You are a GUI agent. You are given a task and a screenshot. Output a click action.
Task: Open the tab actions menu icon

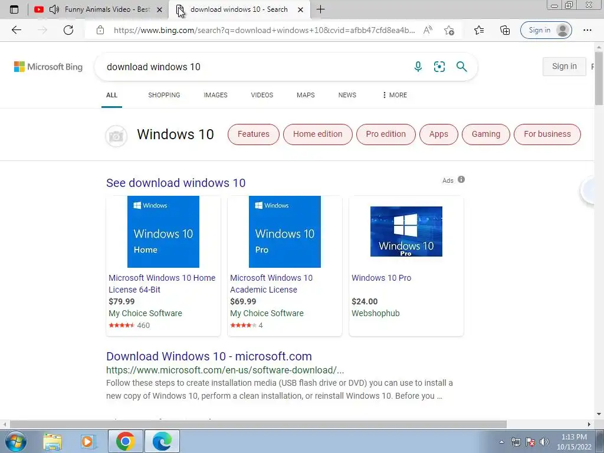[14, 9]
